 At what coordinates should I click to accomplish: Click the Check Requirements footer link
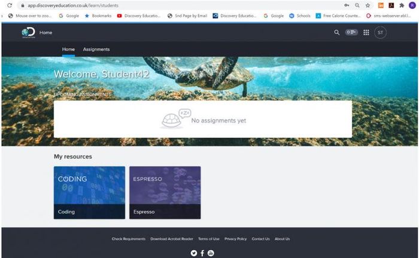(128, 239)
